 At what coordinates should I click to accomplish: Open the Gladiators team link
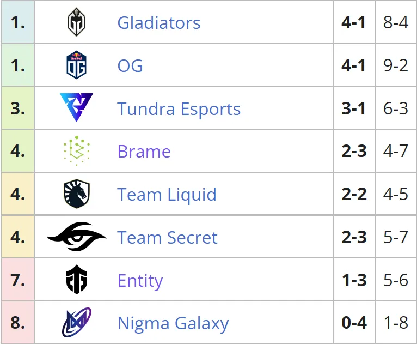click(159, 23)
